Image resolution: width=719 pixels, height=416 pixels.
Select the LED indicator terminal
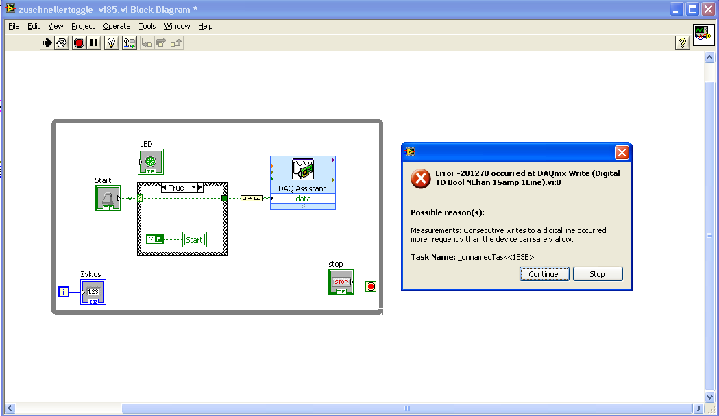pos(150,162)
